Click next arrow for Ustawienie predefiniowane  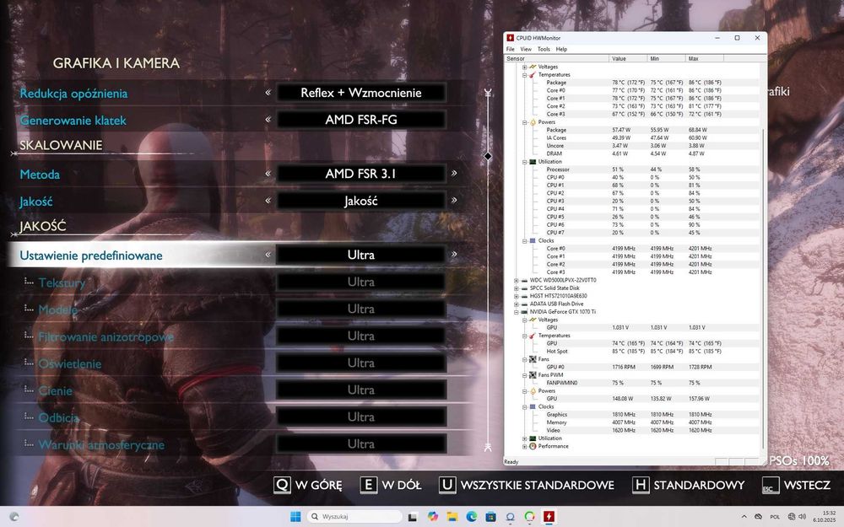454,255
